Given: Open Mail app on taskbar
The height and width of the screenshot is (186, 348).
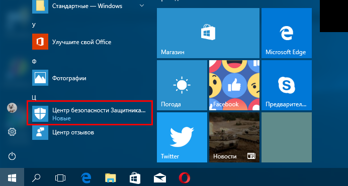Looking at the screenshot, I should point(160,178).
